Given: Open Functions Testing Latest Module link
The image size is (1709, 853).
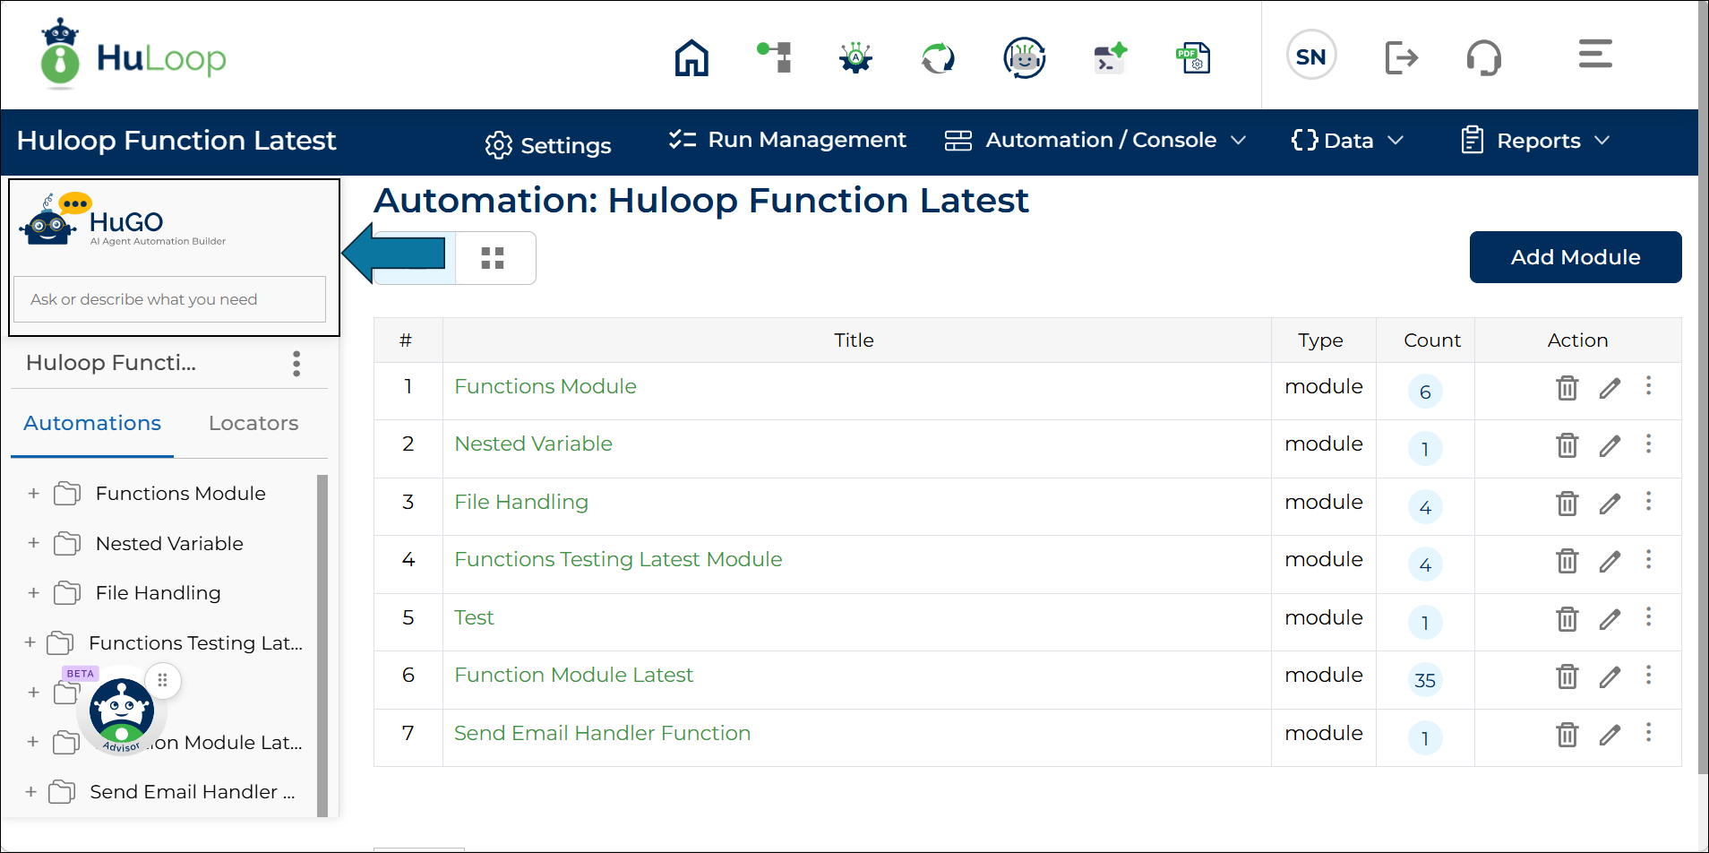Looking at the screenshot, I should click(618, 559).
